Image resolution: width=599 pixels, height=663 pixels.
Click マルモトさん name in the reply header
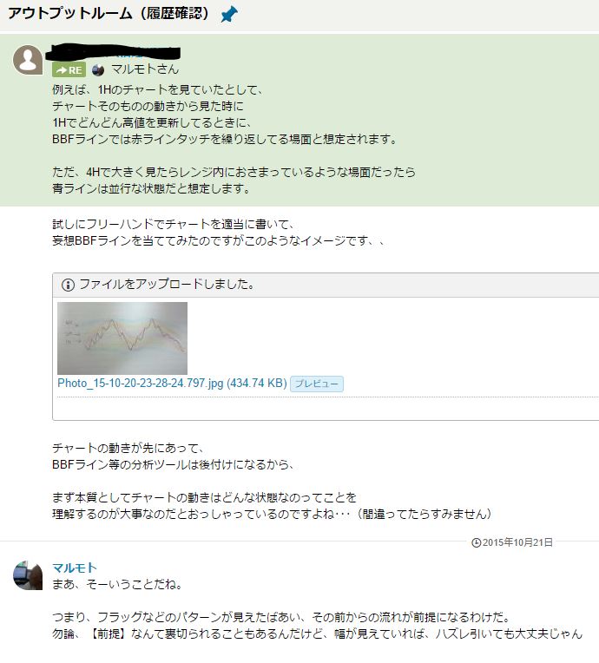point(145,69)
